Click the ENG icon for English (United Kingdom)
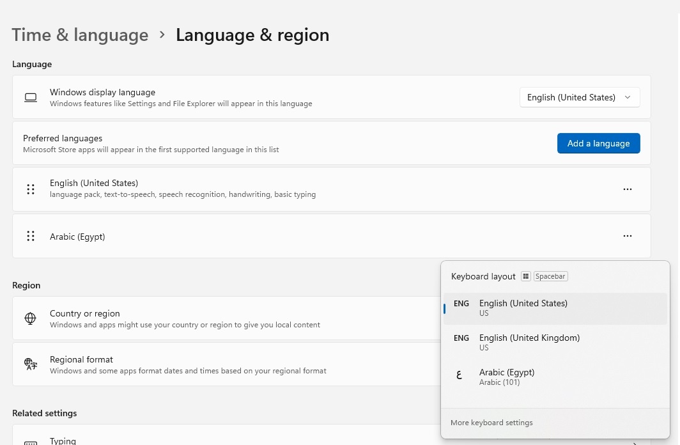 461,338
